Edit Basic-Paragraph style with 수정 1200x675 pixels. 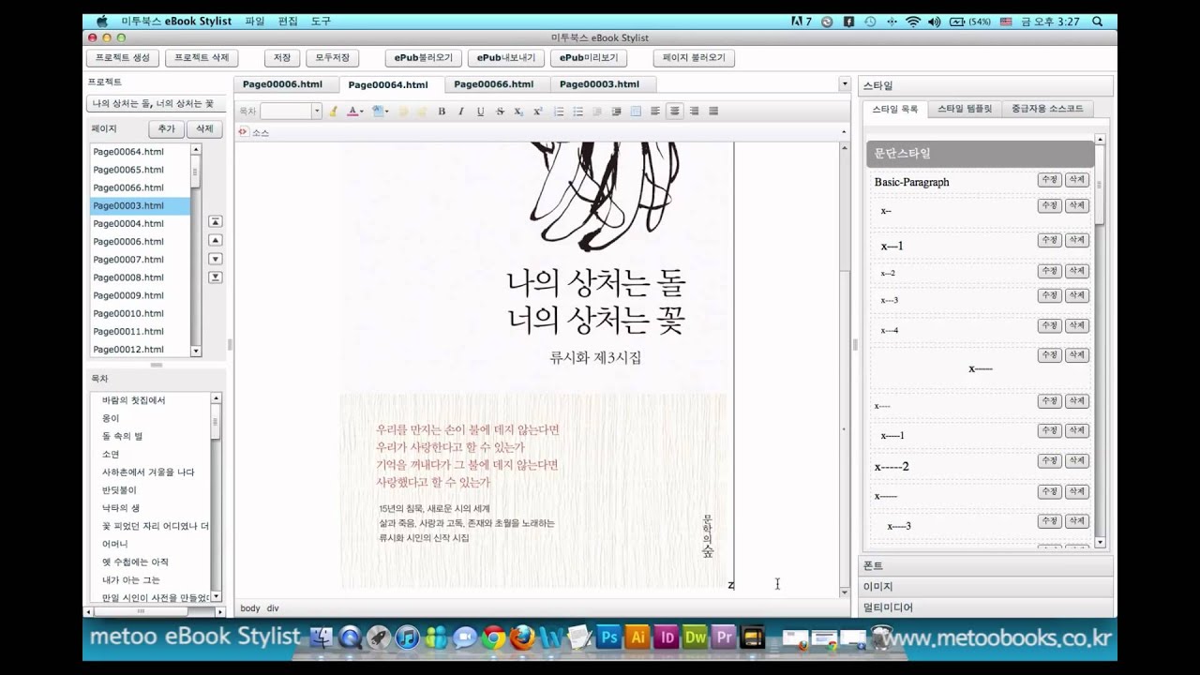[x=1049, y=180]
